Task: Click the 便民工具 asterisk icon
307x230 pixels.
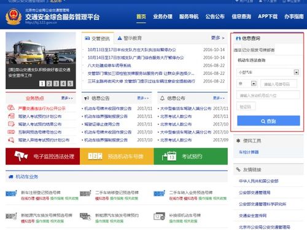Action: point(238,141)
